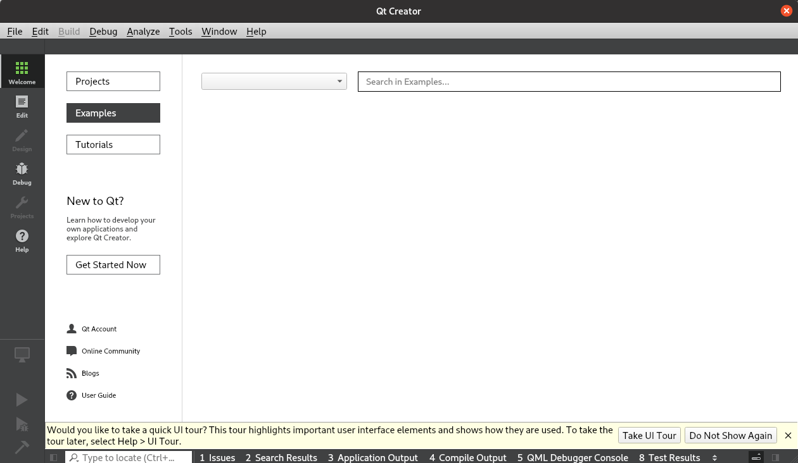Image resolution: width=798 pixels, height=463 pixels.
Task: Click the kit selector monitor icon
Action: click(22, 355)
